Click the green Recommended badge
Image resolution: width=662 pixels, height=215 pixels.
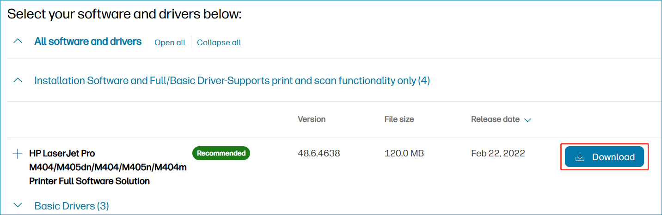[x=221, y=153]
